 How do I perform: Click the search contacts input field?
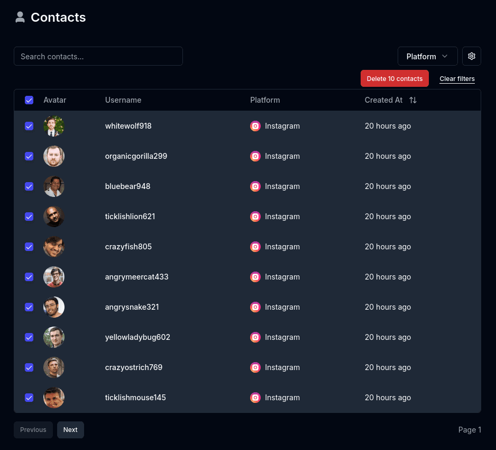[x=98, y=56]
